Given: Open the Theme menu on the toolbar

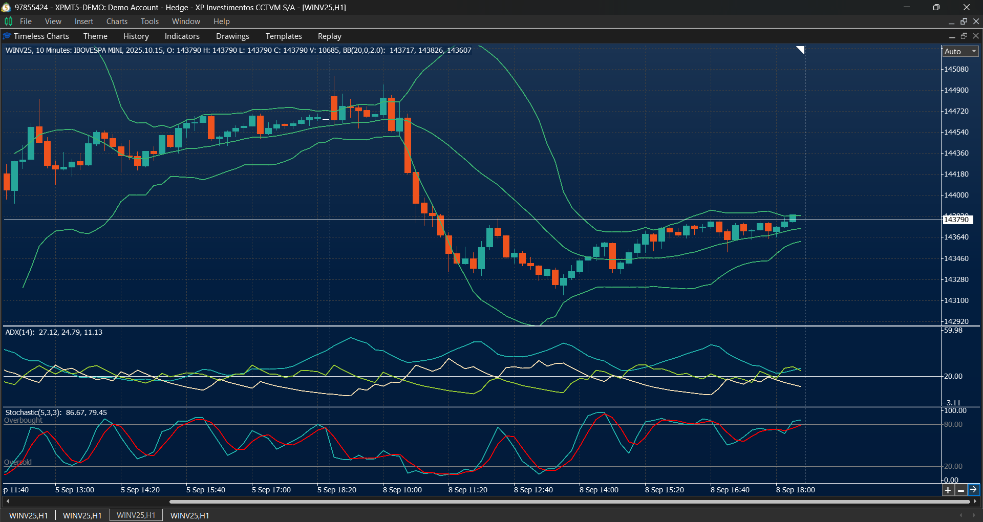Looking at the screenshot, I should point(95,36).
